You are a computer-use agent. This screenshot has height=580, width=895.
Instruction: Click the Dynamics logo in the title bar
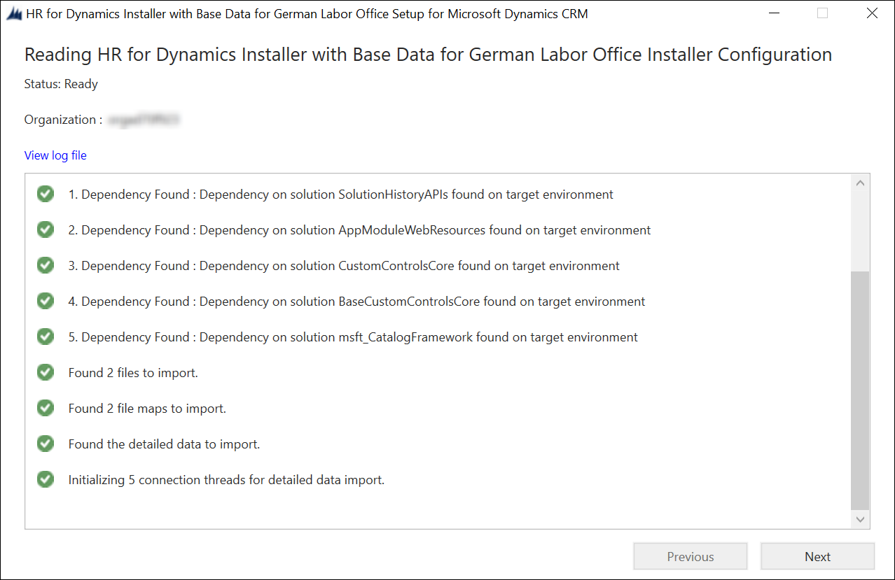click(13, 13)
